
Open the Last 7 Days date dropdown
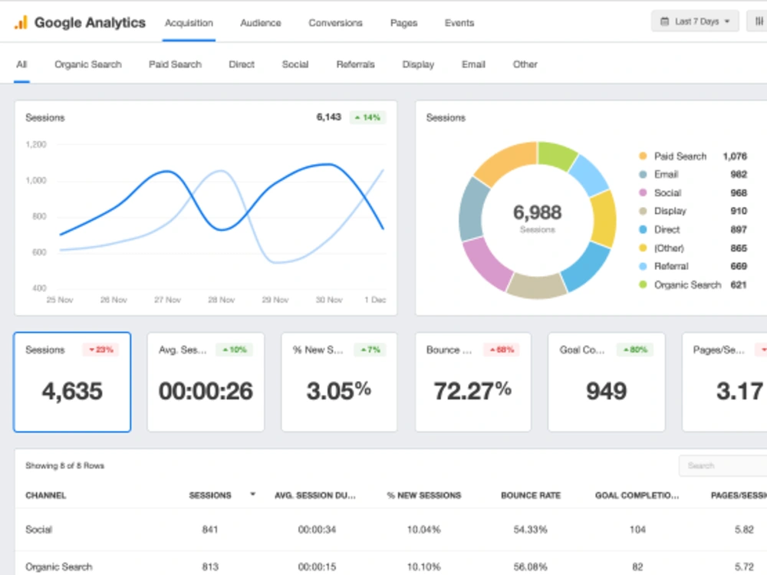(x=695, y=21)
